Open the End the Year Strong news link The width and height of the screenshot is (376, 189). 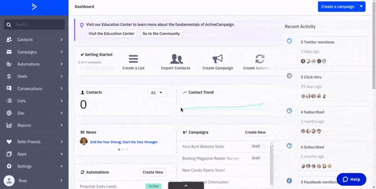coord(124,142)
